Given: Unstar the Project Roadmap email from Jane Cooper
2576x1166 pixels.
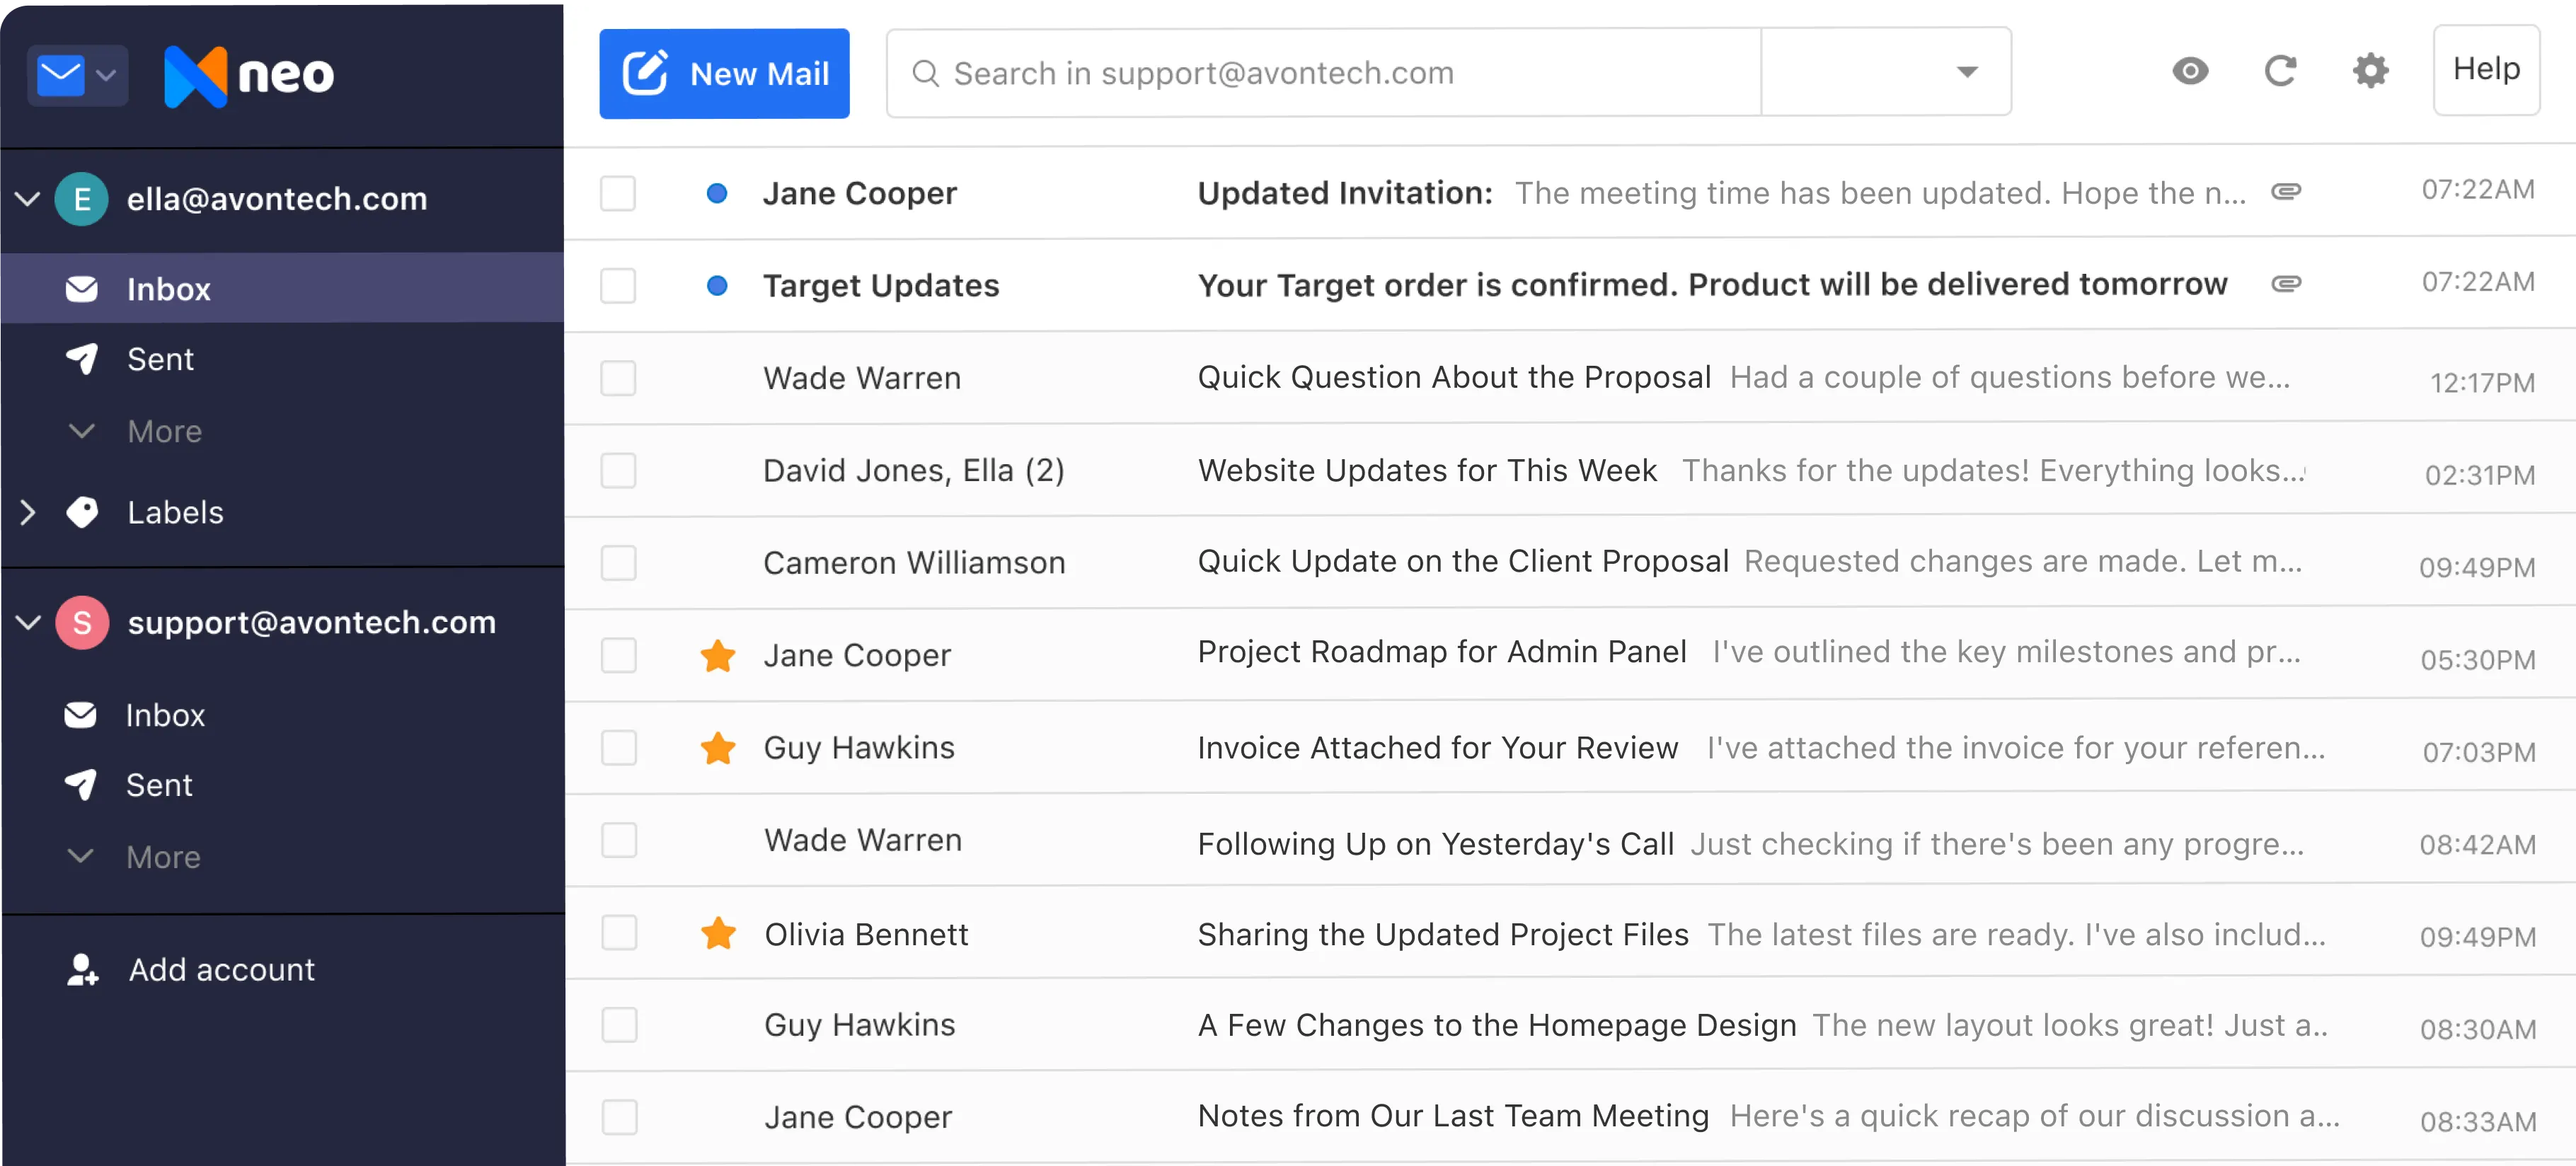Looking at the screenshot, I should click(718, 656).
